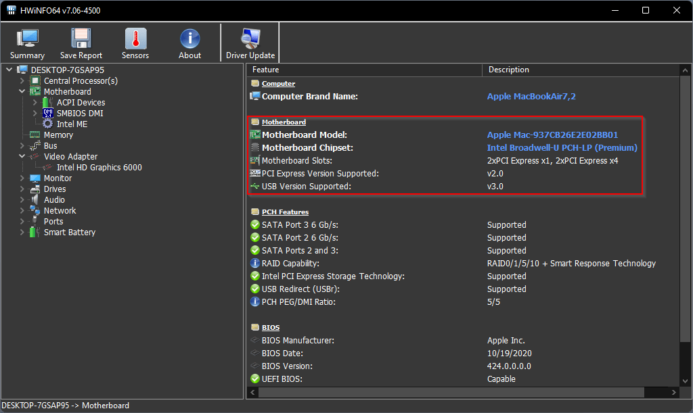The width and height of the screenshot is (693, 413).
Task: Click the horizontal scrollbar right arrow
Action: click(x=673, y=392)
